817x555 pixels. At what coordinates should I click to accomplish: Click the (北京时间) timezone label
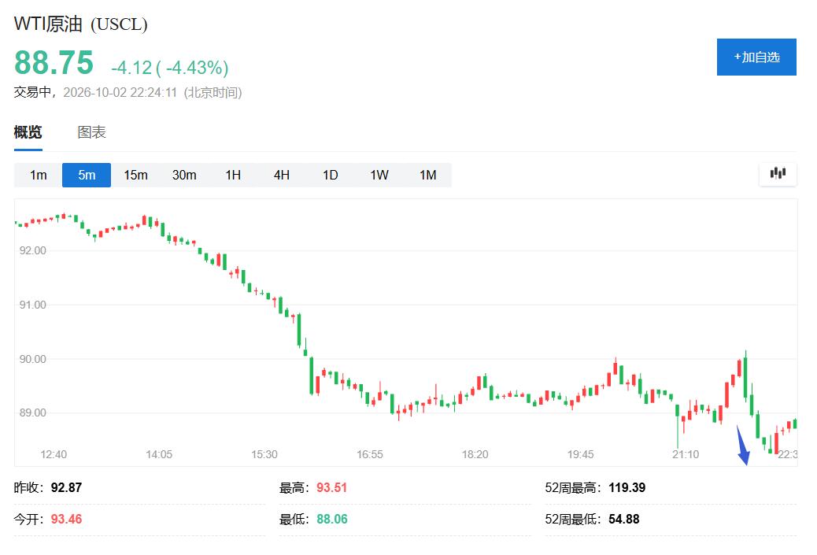213,93
